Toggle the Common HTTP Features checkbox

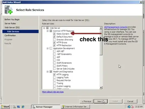click(51, 31)
